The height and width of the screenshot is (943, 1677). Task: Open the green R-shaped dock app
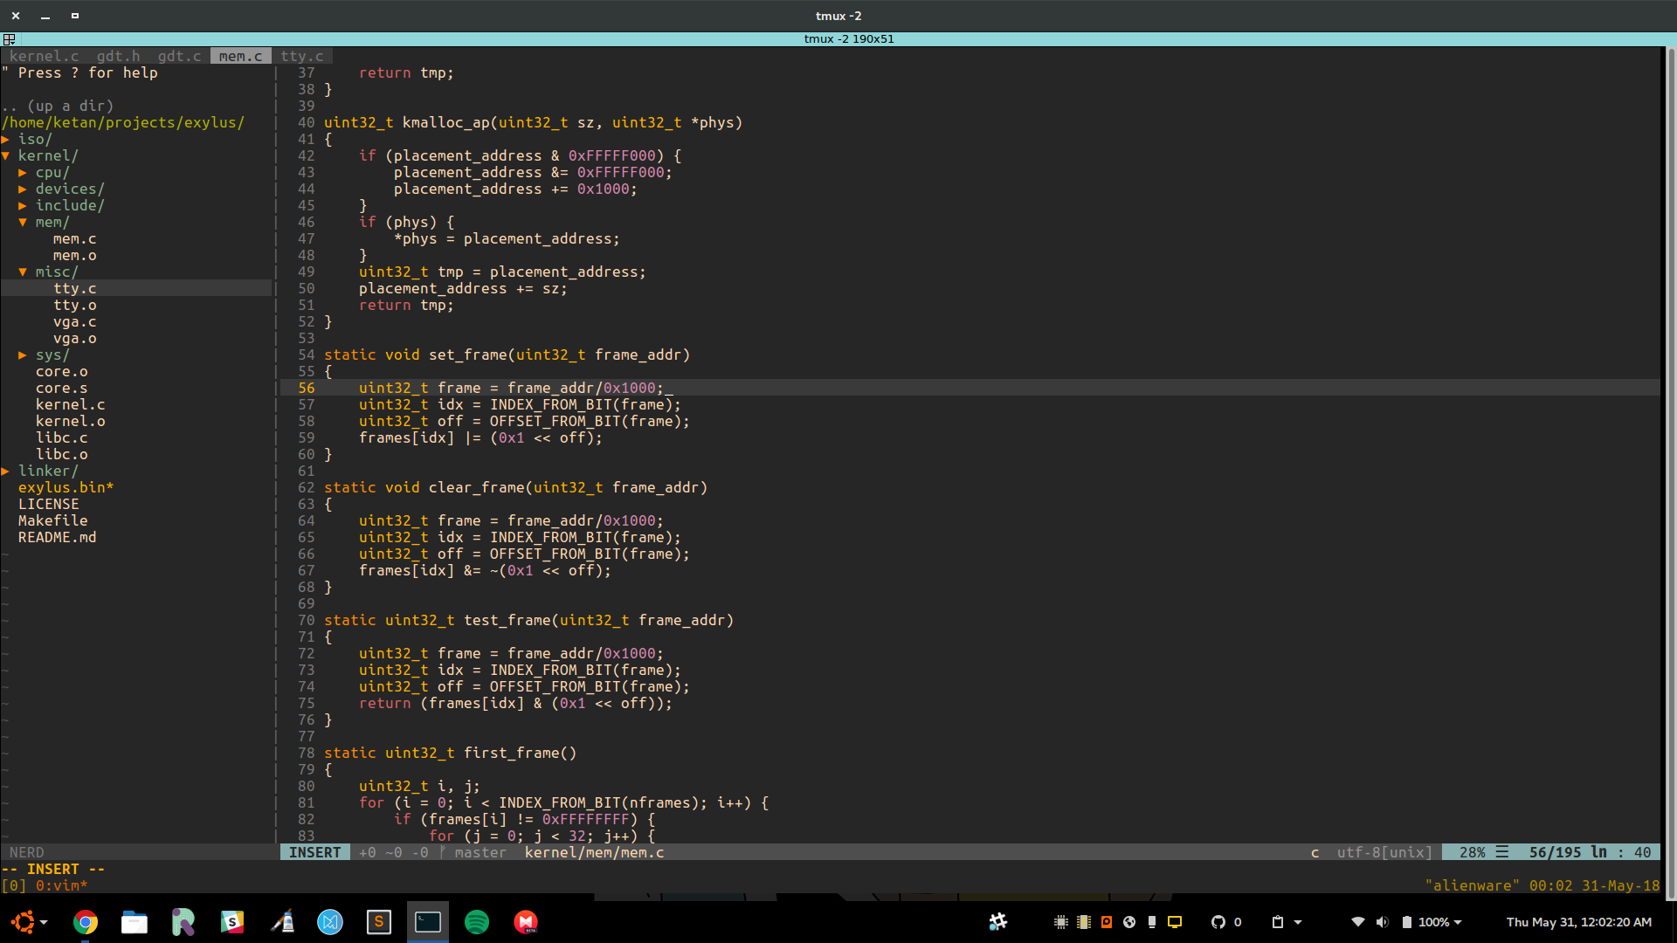(183, 922)
